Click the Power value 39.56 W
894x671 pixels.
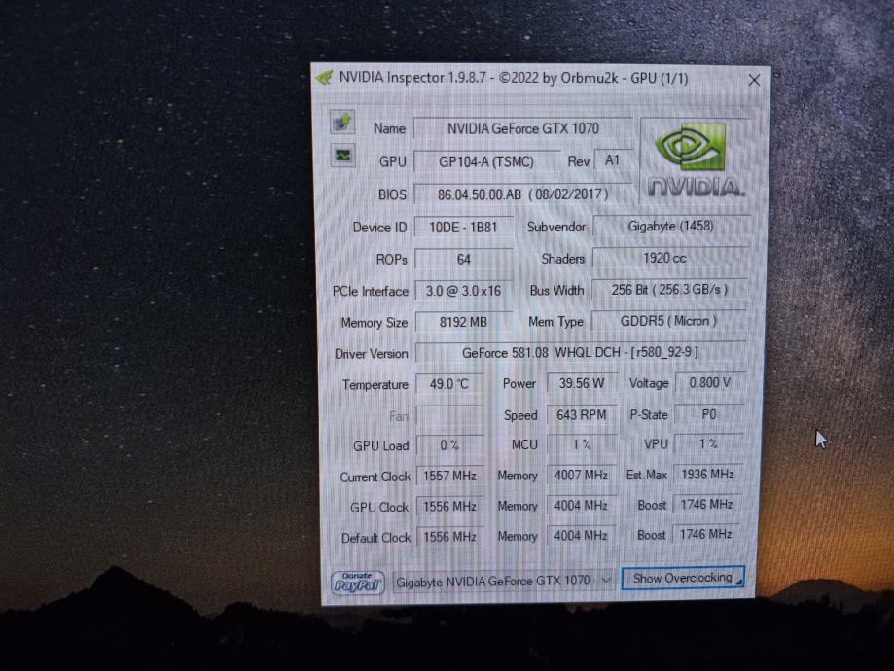click(582, 382)
